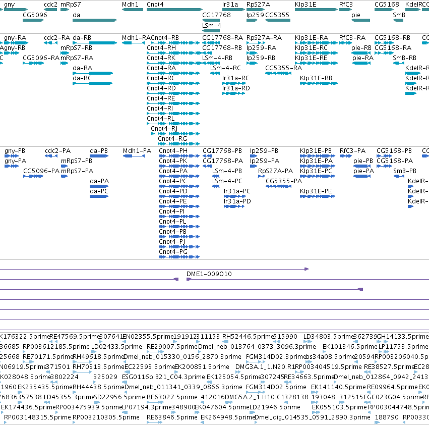Open the SmB gene label
This screenshot has height=425, width=429.
pyautogui.click(x=399, y=15)
